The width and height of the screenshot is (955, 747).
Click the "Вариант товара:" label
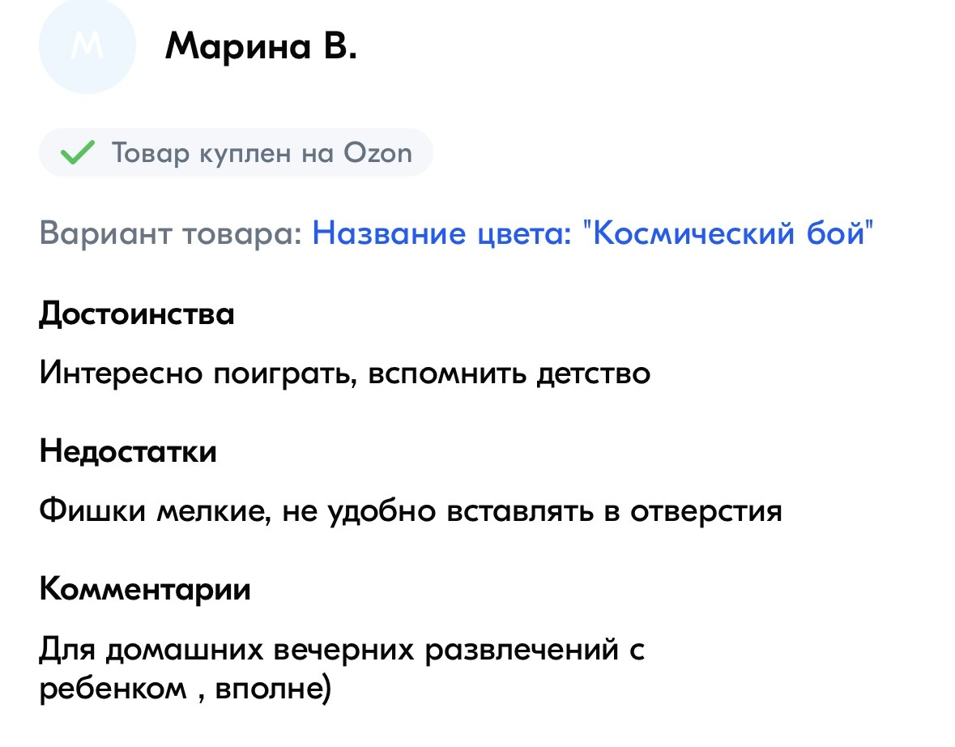[171, 233]
